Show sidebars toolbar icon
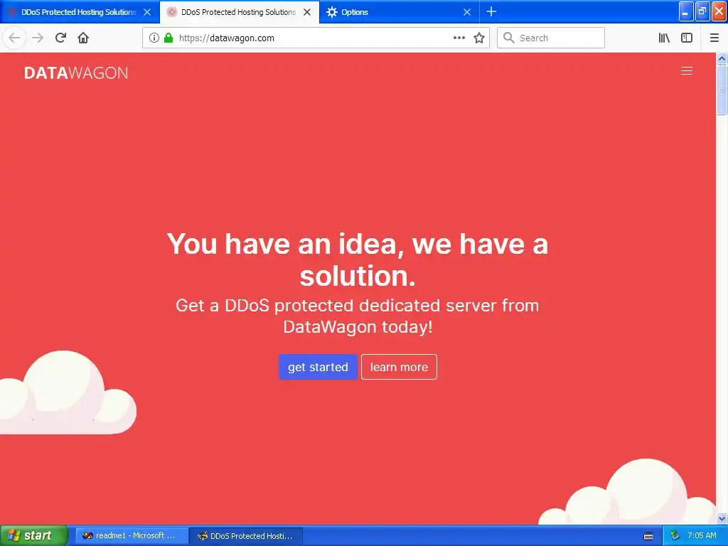Screen dimensions: 728x546 pos(687,38)
